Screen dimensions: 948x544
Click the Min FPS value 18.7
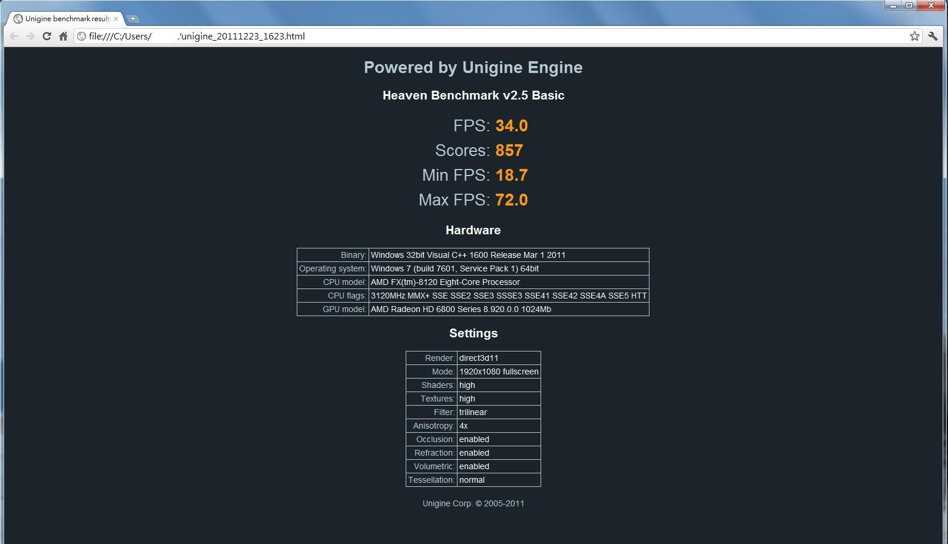(512, 175)
